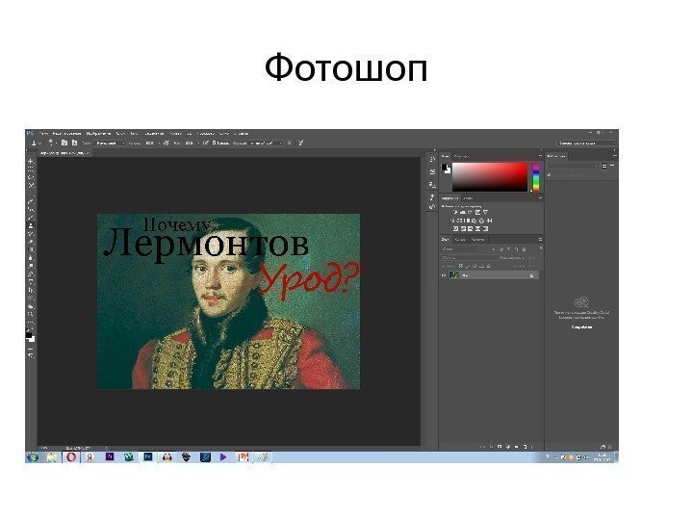
Task: Open the Изображение menu
Action: pyautogui.click(x=98, y=133)
